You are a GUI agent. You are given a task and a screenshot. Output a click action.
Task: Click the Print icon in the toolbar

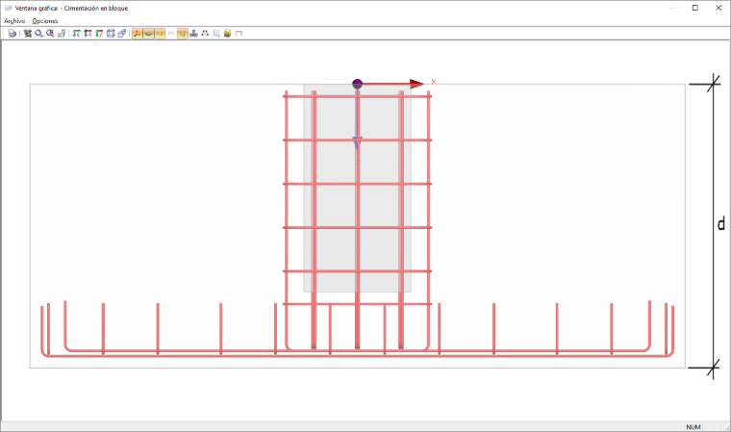13,33
